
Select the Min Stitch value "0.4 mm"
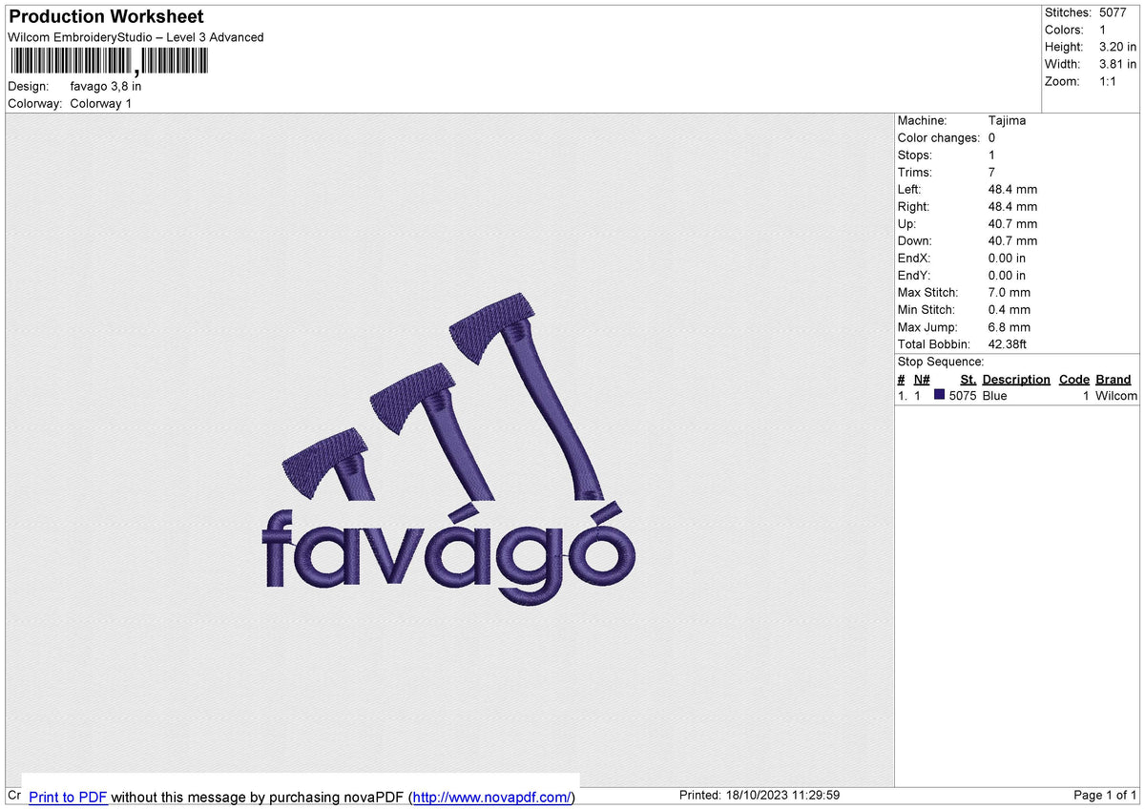pyautogui.click(x=1010, y=309)
